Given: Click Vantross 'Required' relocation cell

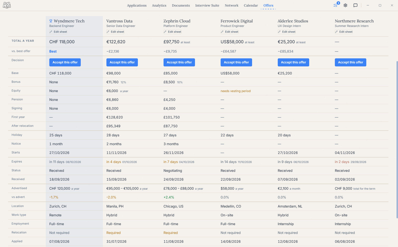Looking at the screenshot, I should tap(113, 233).
